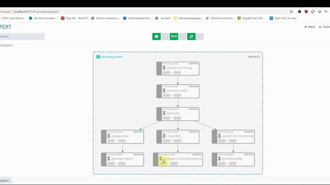Open the Migrate from ASP... bookmark
The height and width of the screenshot is (185, 330).
tap(251, 18)
